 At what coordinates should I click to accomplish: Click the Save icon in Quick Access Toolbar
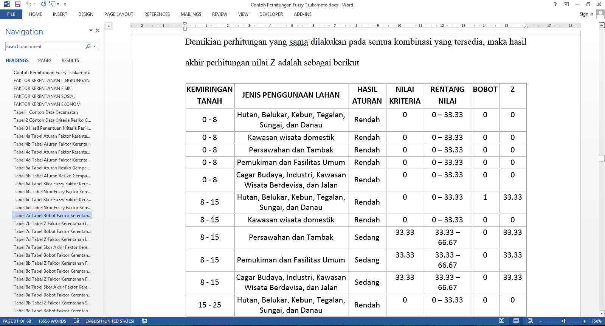point(17,4)
